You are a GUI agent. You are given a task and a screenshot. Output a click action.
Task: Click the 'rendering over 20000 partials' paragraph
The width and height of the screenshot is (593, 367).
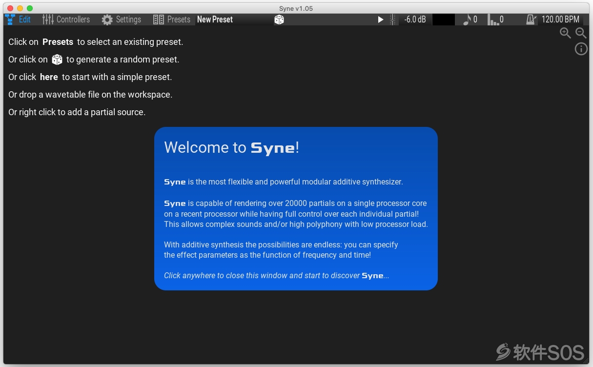coord(296,214)
